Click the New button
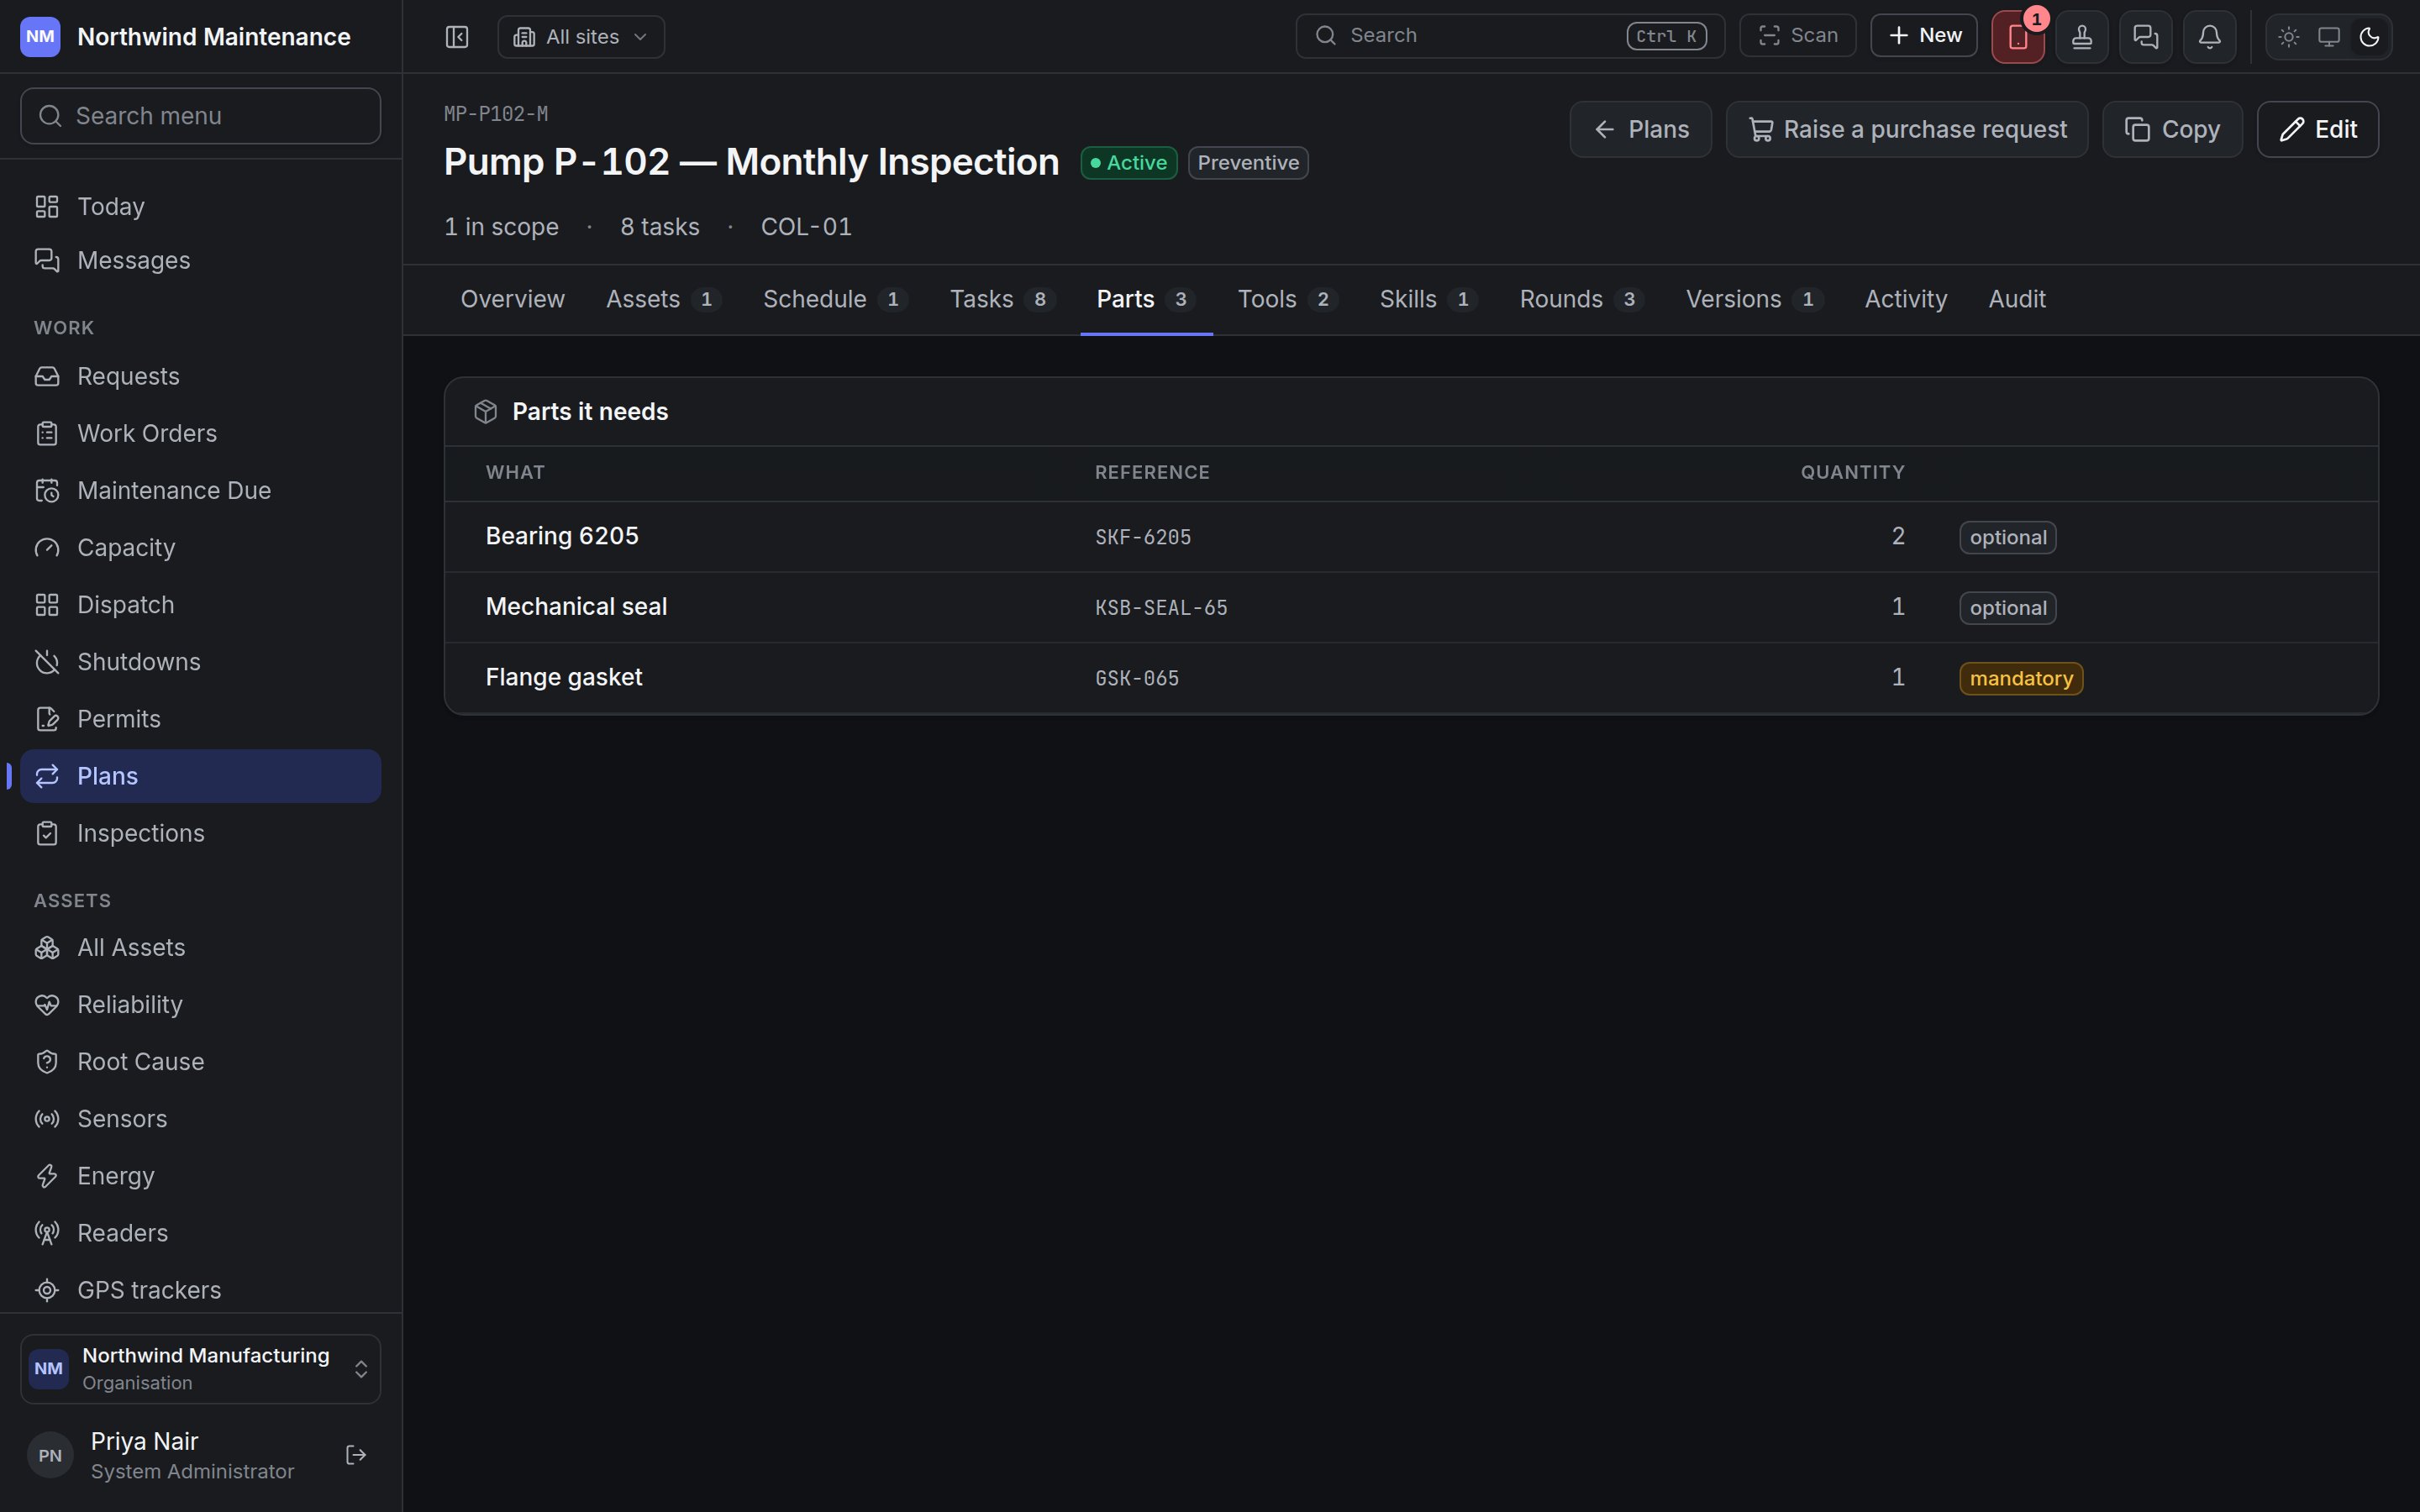 [1924, 36]
